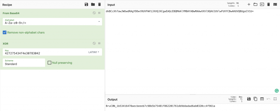The image size is (280, 111).
Task: Clear recipe with trash icon
Action: 100,4
